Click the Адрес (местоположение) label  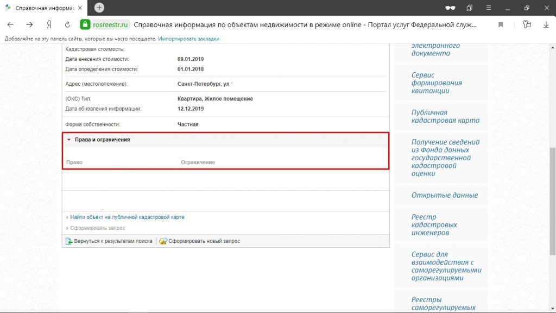tap(97, 84)
